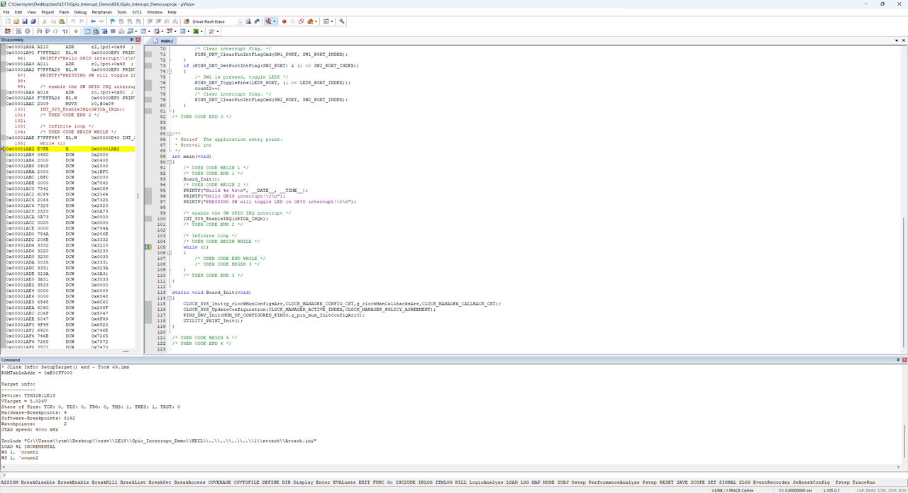The height and width of the screenshot is (493, 908).
Task: Click the Paste icon in toolbar
Action: tap(62, 21)
